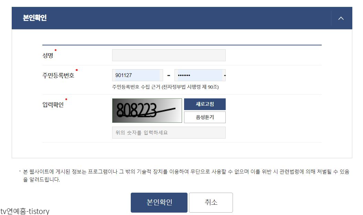The image size is (363, 215).
Task: Click the 주민등록번호 field label
Action: (58, 75)
